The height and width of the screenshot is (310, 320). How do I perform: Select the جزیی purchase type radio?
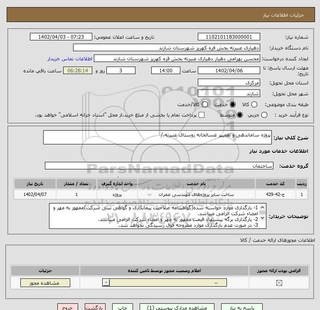point(264,115)
